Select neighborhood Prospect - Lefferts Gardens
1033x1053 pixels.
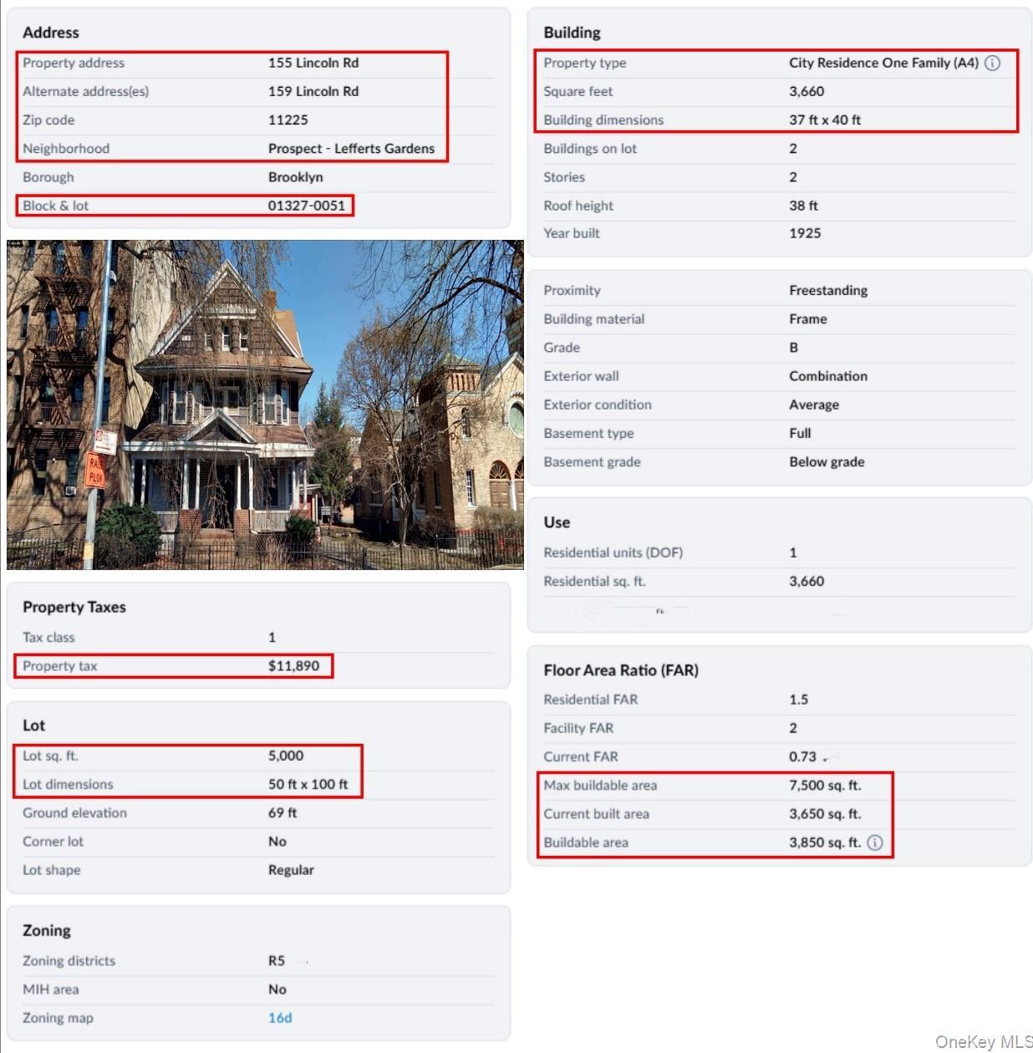coord(351,149)
